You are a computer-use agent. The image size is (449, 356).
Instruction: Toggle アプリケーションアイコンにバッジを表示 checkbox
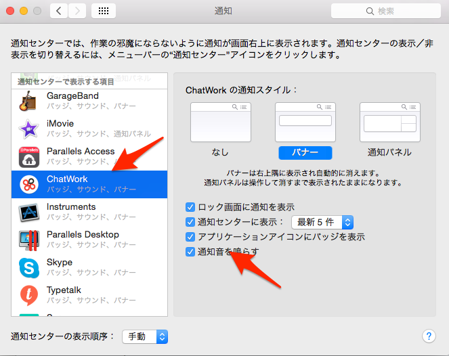tap(190, 237)
